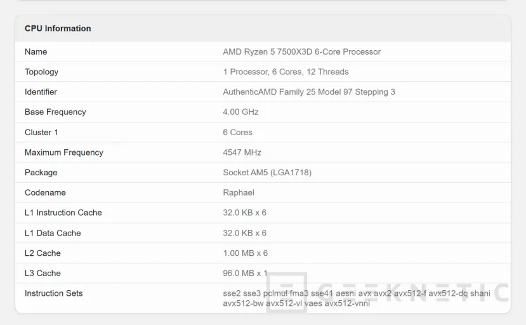Screen dimensions: 526x325
Task: Select the Identifier label
Action: click(41, 92)
